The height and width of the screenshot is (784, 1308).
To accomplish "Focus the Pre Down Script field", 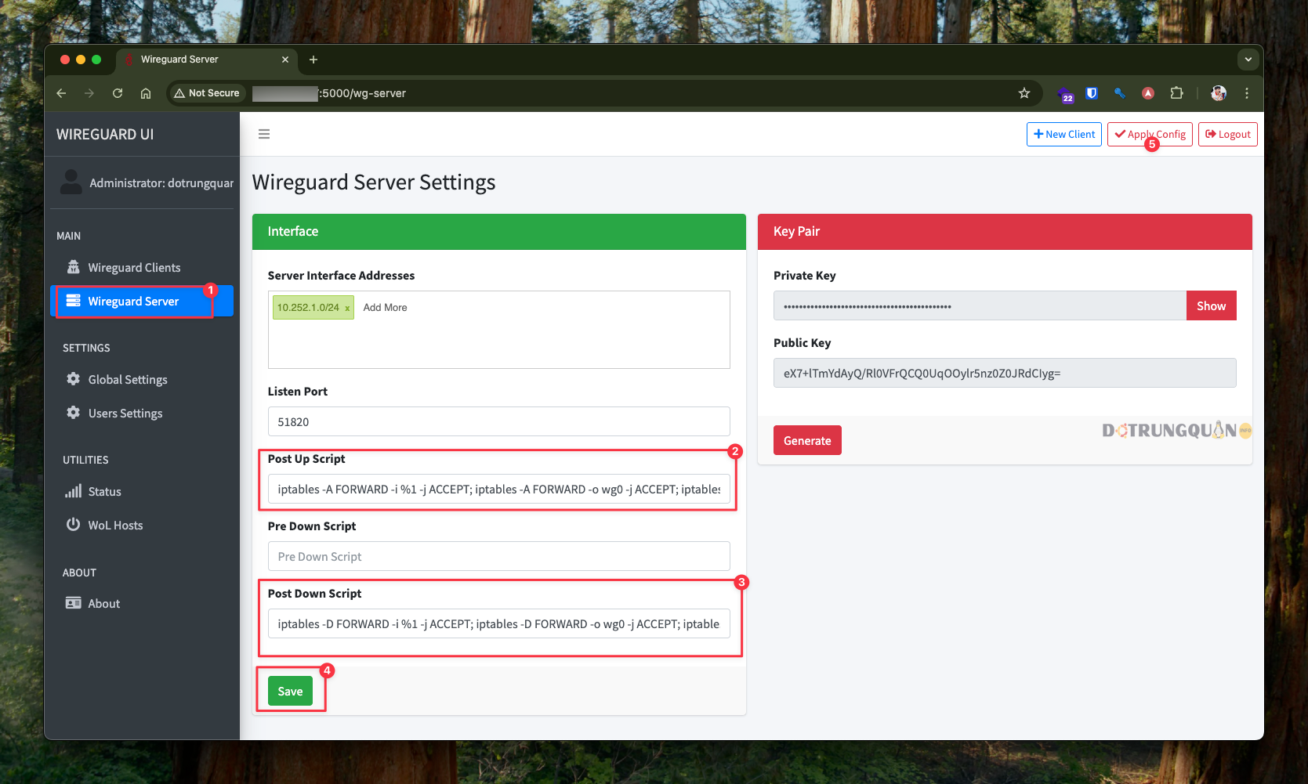I will coord(499,556).
